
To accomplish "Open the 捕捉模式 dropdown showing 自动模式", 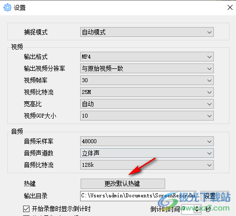I will pos(147,32).
